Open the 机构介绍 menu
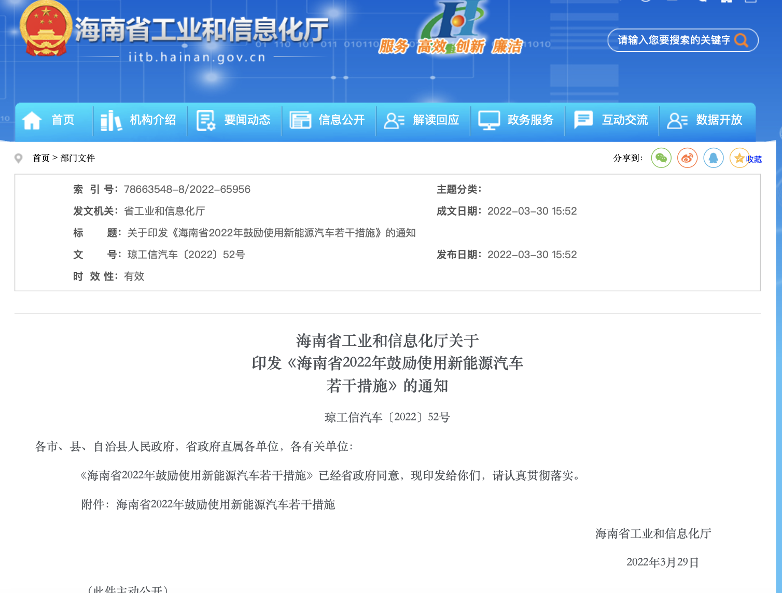The height and width of the screenshot is (593, 782). 152,120
